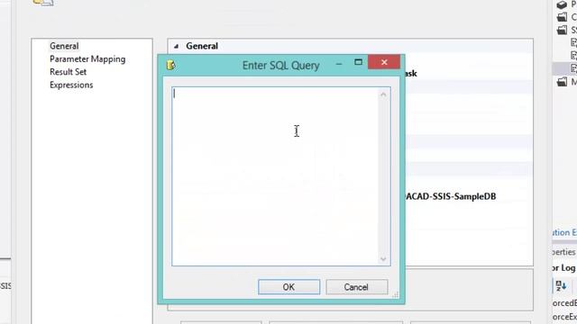Click the Enter SQL Query title bar icon

[x=170, y=65]
